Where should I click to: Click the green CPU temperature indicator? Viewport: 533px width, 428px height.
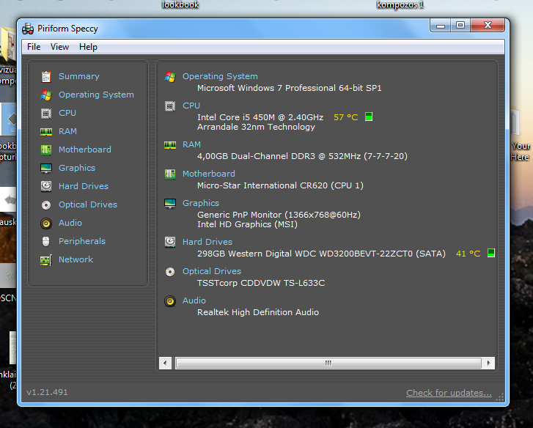369,117
